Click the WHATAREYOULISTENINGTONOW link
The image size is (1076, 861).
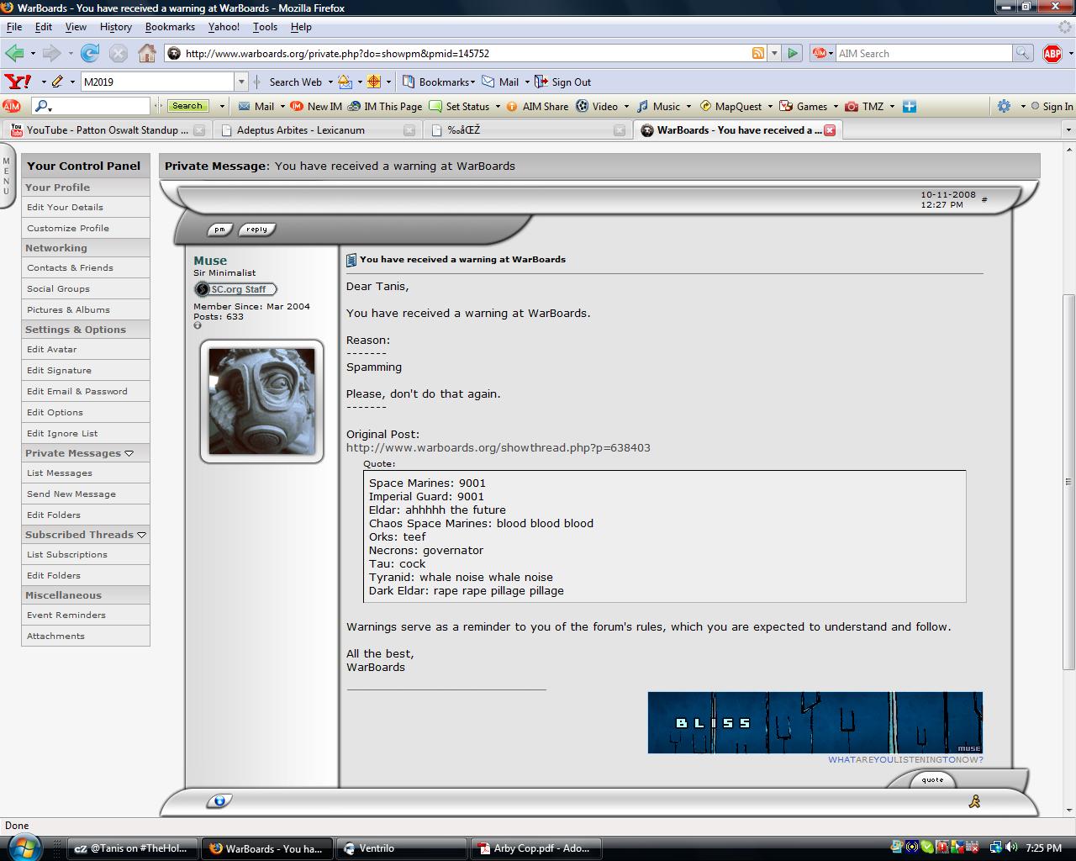click(905, 759)
